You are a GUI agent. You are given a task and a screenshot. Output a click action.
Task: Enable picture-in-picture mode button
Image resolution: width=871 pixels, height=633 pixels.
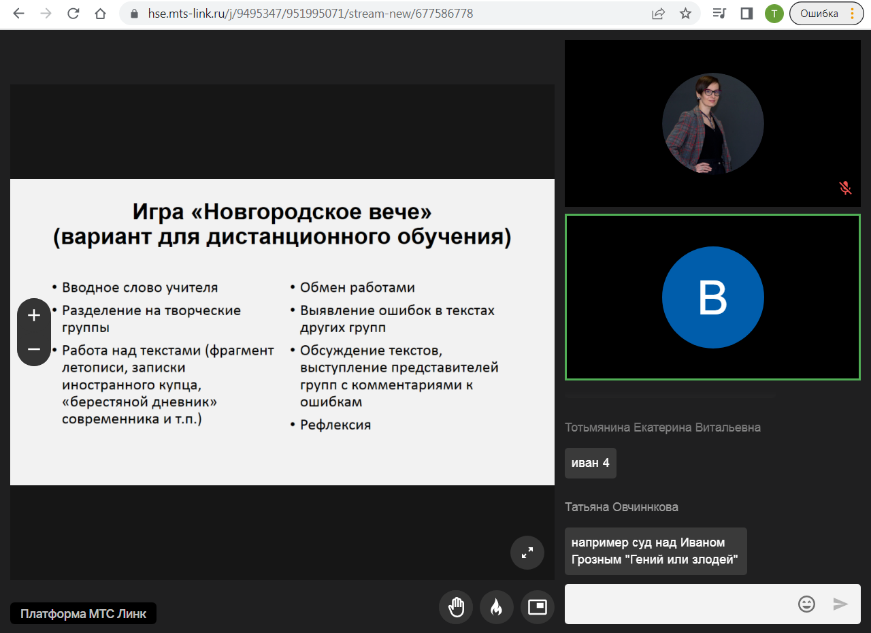click(x=538, y=606)
